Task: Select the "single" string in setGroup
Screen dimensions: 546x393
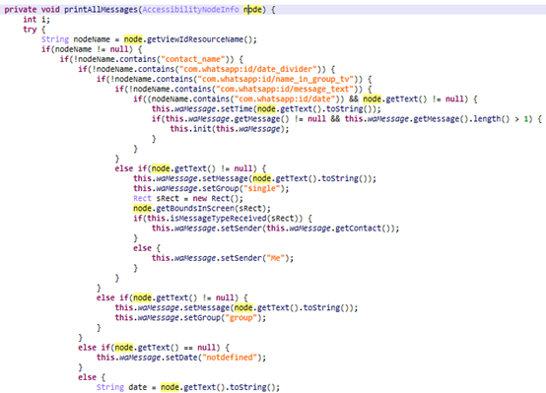Action: (x=261, y=189)
